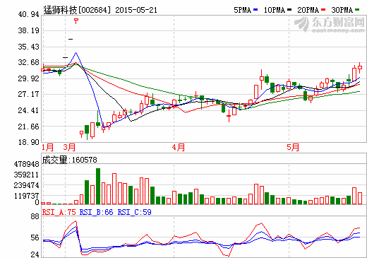Click the green 30PMA legend color marker
Viewport: 367px width, 258px height.
357,10
